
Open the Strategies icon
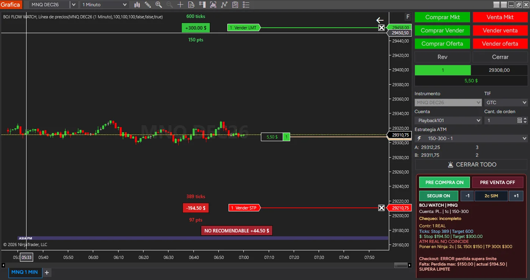point(235,5)
